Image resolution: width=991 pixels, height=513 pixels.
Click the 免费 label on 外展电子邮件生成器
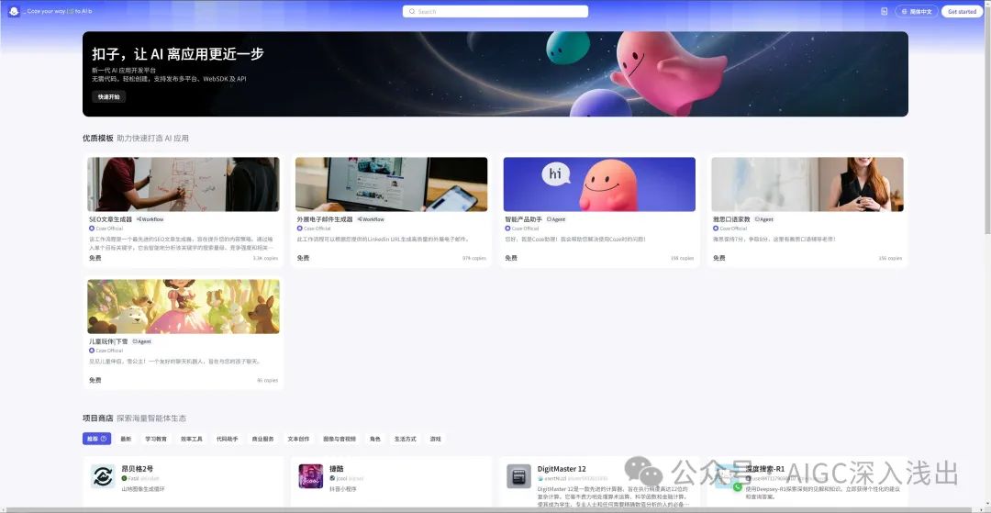[x=303, y=258]
